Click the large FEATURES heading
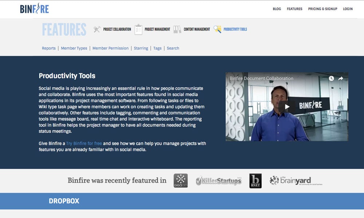 [64, 29]
